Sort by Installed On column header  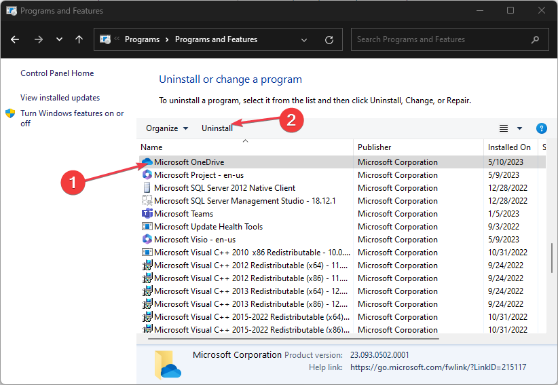pos(510,147)
